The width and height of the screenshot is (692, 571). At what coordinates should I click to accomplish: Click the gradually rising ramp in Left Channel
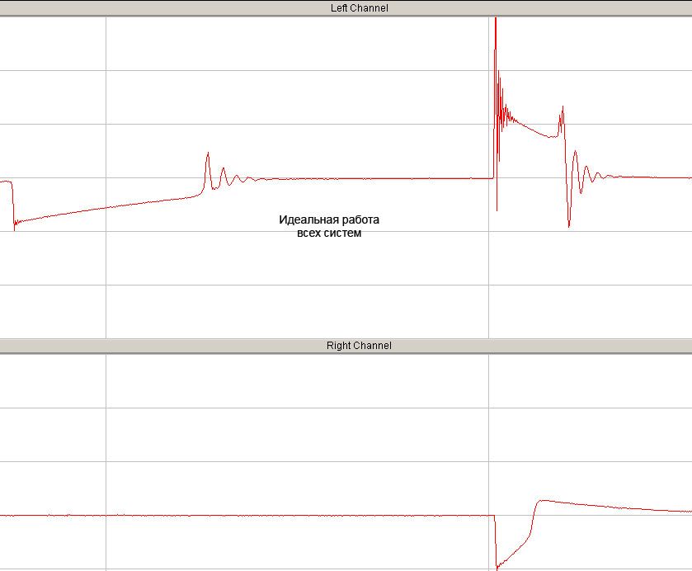pos(106,208)
